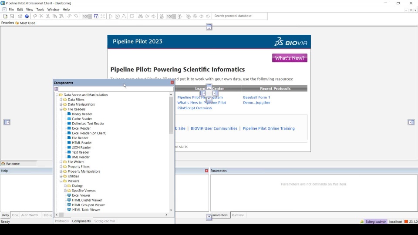
Task: Switch to the Runtime tab
Action: pos(238,215)
